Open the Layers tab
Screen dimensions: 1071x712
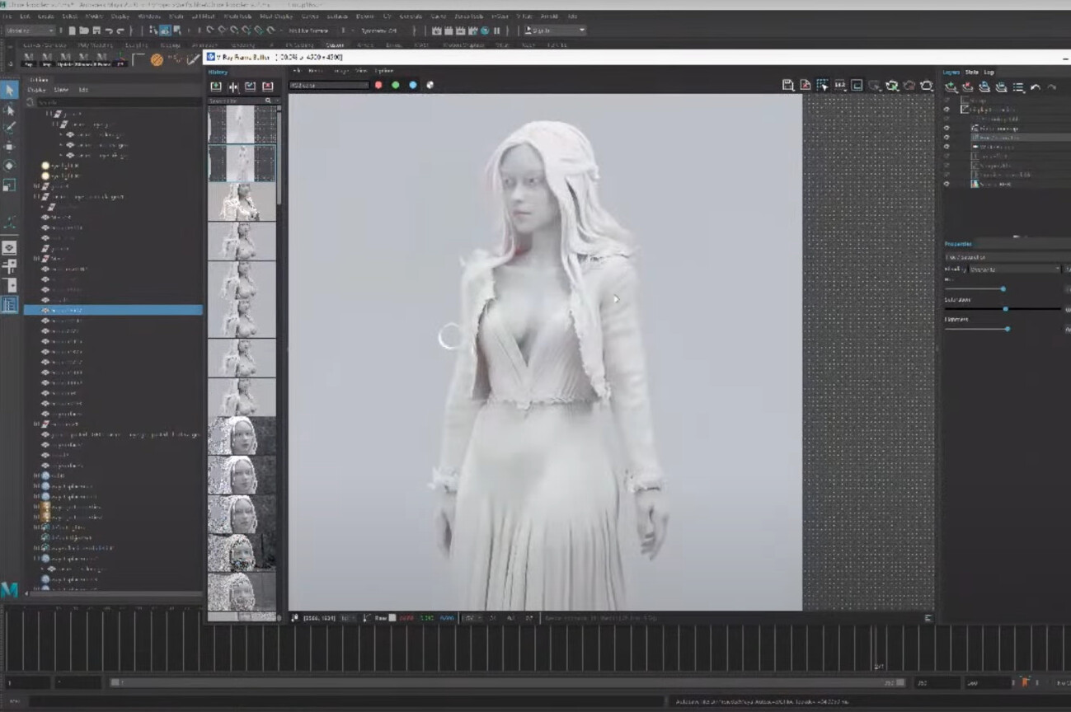952,73
